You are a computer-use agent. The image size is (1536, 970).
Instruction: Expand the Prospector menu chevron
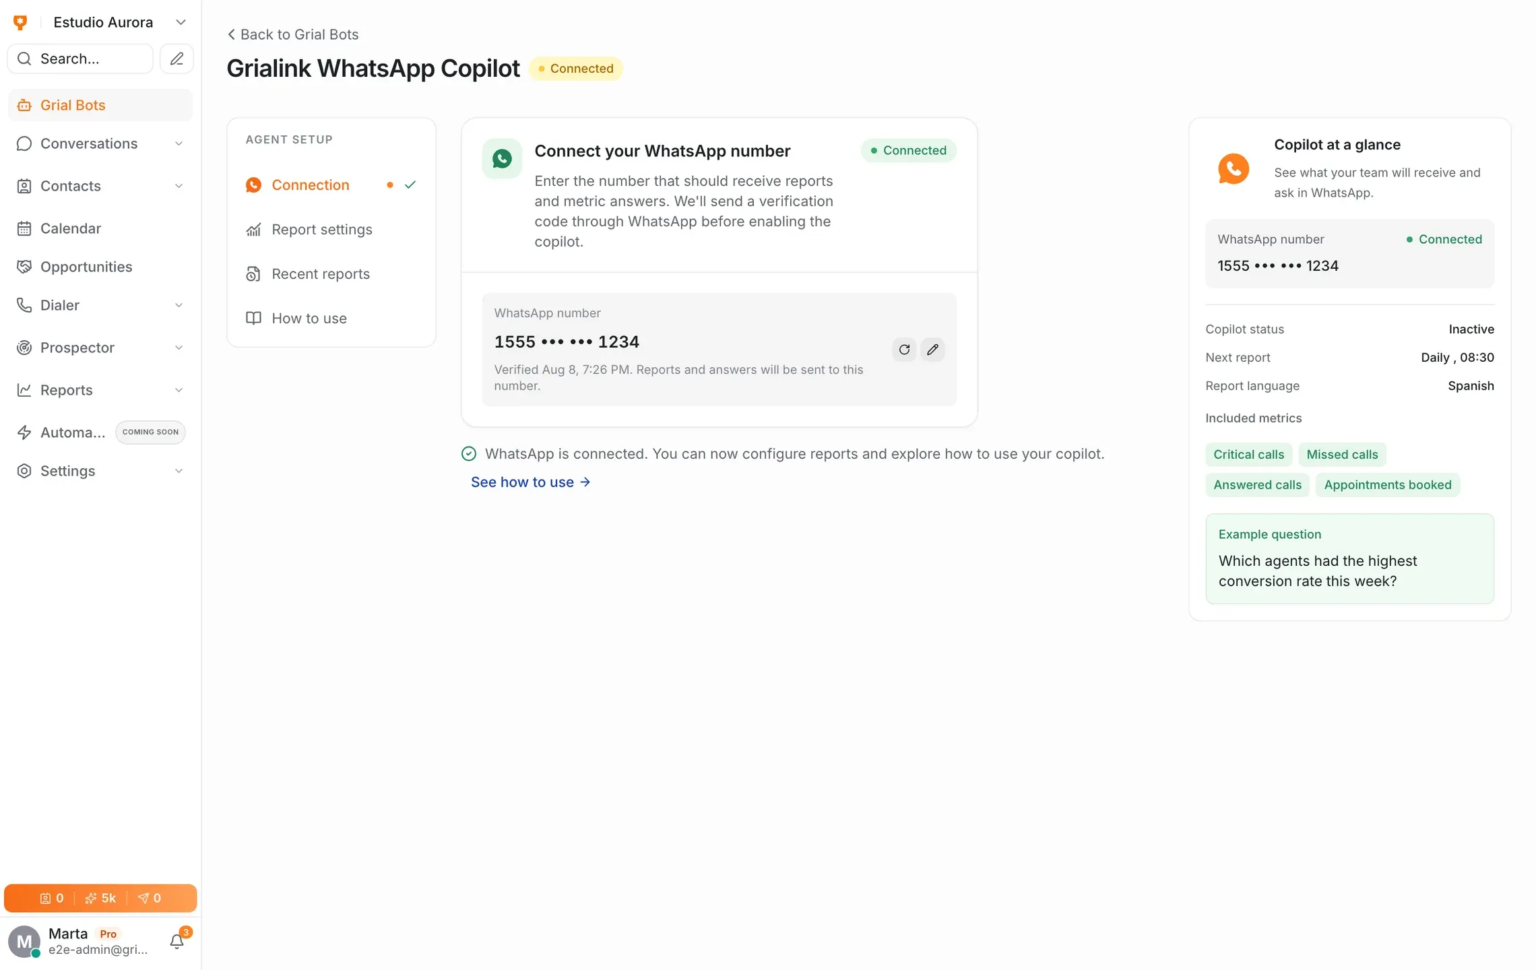[179, 348]
